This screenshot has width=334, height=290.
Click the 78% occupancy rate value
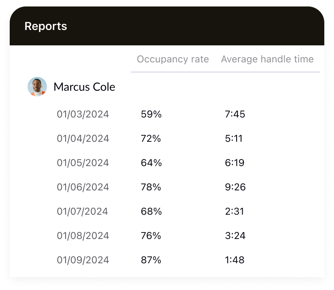(x=151, y=187)
